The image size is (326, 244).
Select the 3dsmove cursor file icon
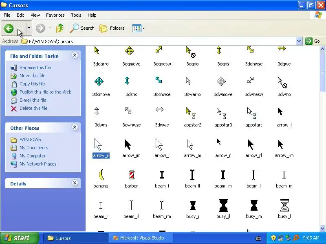99,81
